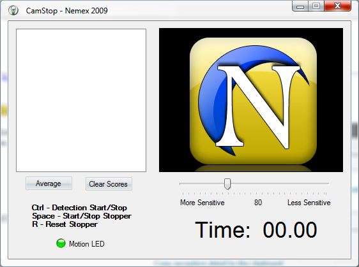The image size is (359, 267).
Task: Maximize the CamStop window
Action: tap(316, 6)
